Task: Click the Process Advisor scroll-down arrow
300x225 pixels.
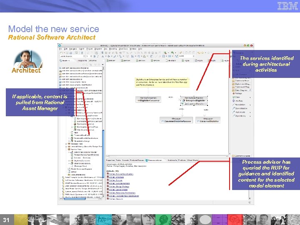Action: tap(250, 198)
